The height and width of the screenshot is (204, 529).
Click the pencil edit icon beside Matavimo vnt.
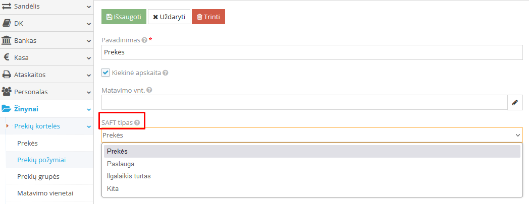515,102
